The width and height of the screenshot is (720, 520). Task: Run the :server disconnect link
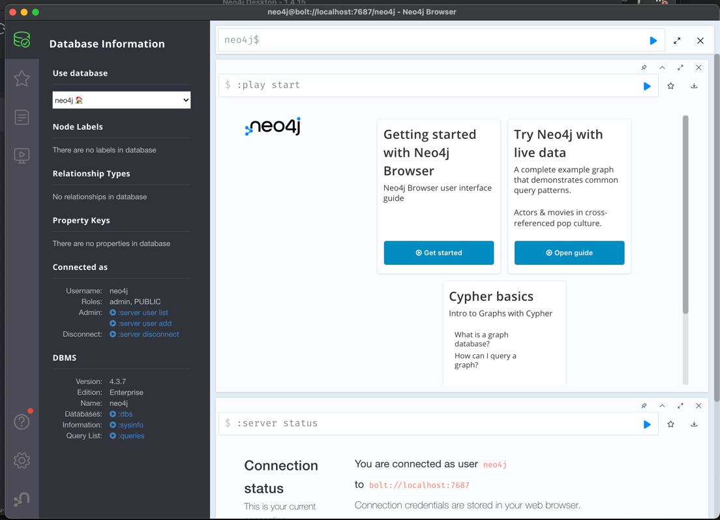144,334
